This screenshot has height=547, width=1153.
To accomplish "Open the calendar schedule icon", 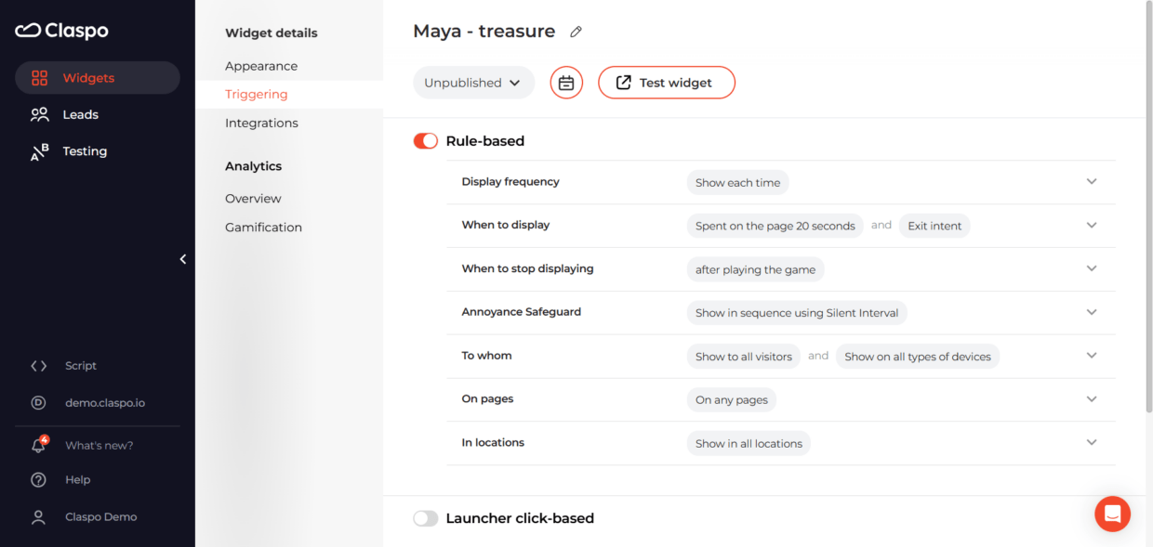I will pos(566,83).
